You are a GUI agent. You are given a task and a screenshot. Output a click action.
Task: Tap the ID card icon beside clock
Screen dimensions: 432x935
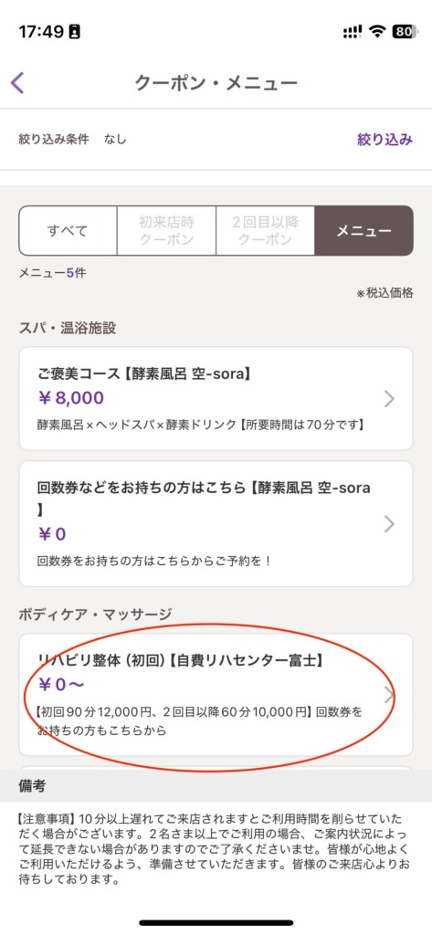coord(75,32)
